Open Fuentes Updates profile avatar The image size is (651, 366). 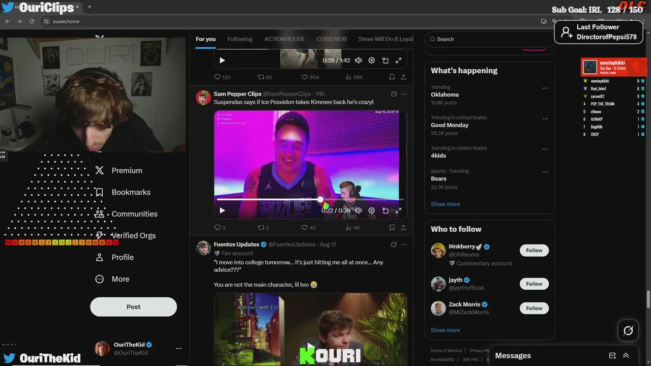click(203, 248)
